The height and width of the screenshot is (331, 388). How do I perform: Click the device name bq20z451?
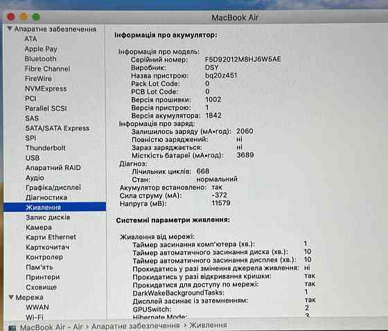click(x=221, y=75)
